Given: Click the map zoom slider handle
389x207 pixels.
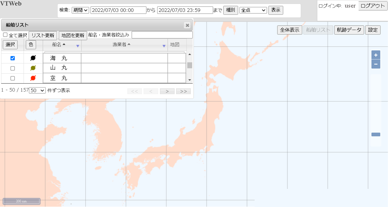Looking at the screenshot, I should tap(376, 135).
